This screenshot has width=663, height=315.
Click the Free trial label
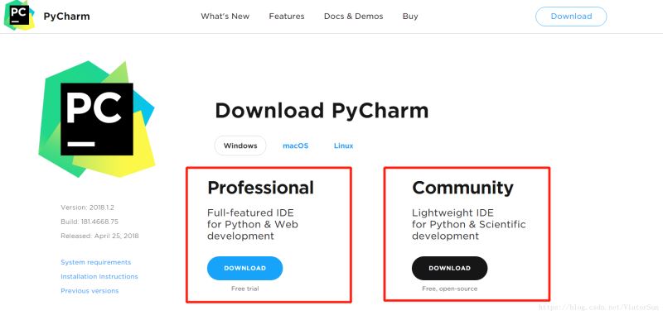pyautogui.click(x=244, y=289)
